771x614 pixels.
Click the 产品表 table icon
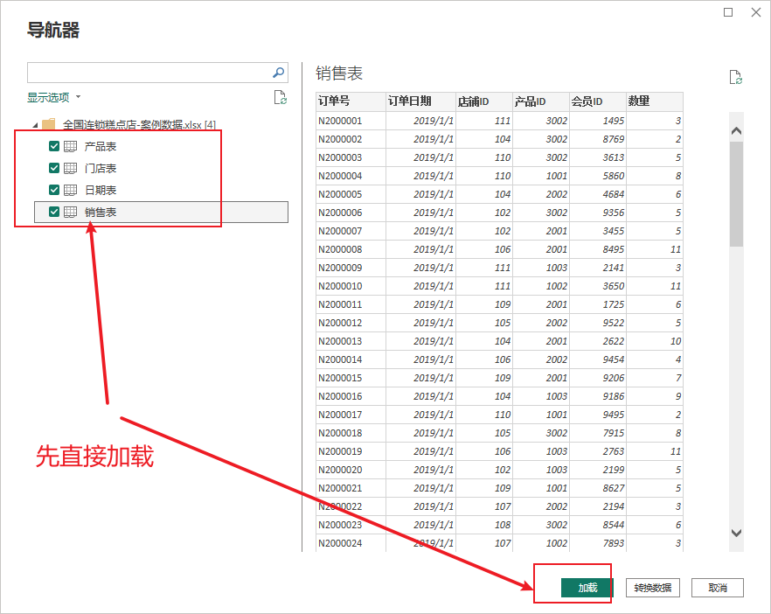coord(70,146)
